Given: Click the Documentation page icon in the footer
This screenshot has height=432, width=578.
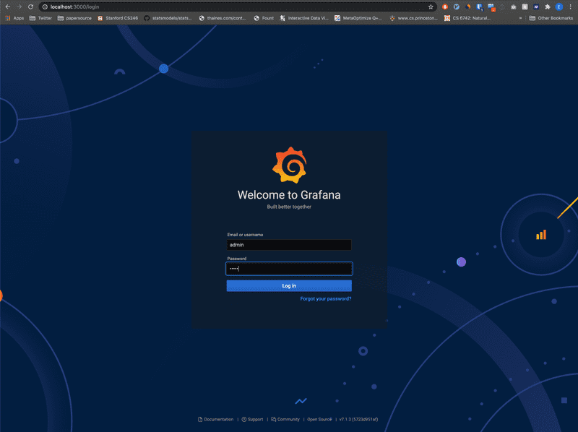Looking at the screenshot, I should click(199, 419).
